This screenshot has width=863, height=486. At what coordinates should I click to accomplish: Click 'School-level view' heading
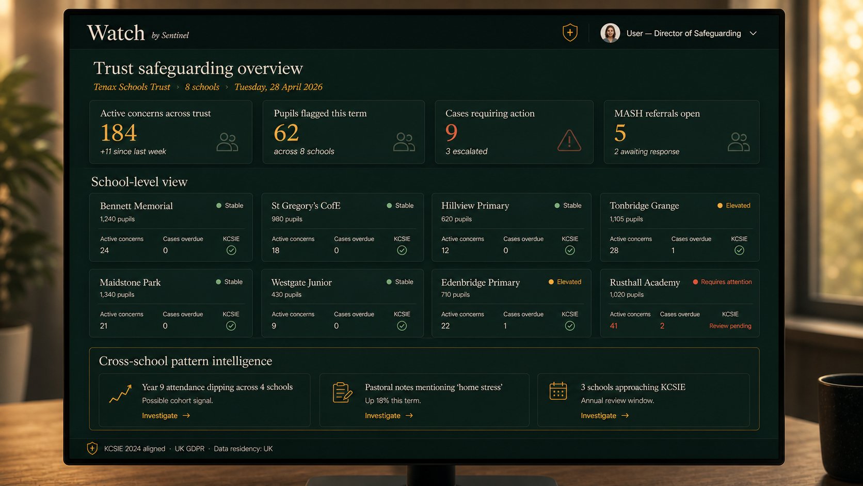(139, 182)
